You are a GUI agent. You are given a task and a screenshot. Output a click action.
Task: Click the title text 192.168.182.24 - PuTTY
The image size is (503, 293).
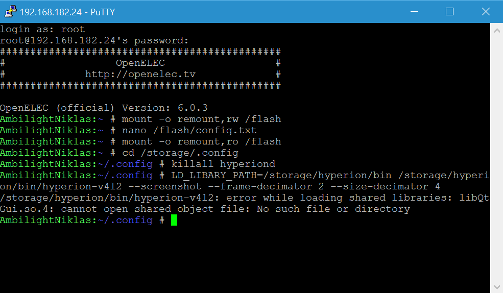(x=67, y=12)
